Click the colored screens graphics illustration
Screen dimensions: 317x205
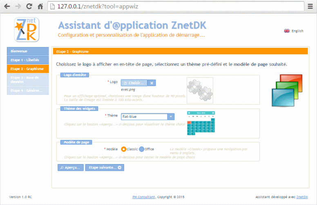coord(287,90)
